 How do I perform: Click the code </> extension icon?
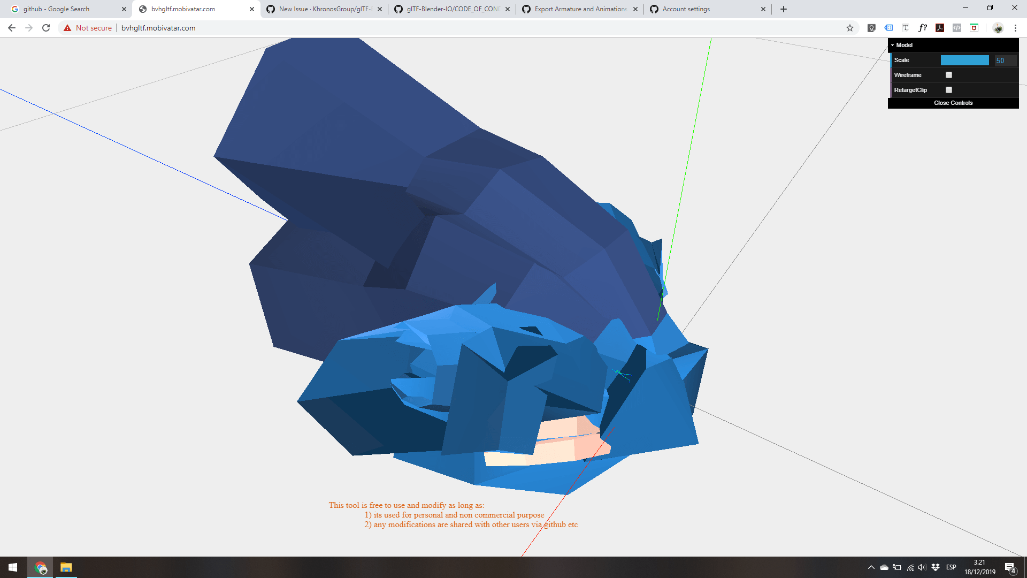point(956,28)
